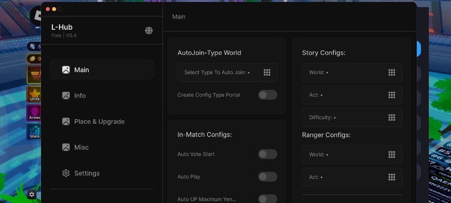Enable Create Config Type Portal toggle
Screen dimensions: 451x203
[267, 95]
